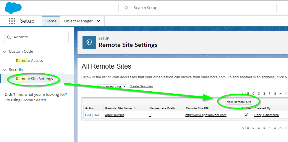Filter by letter B in top alphabet bar

tap(248, 93)
